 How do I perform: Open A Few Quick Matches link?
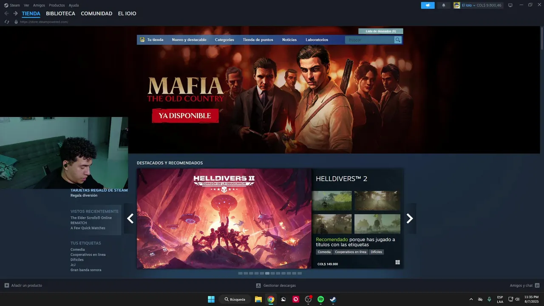88,228
